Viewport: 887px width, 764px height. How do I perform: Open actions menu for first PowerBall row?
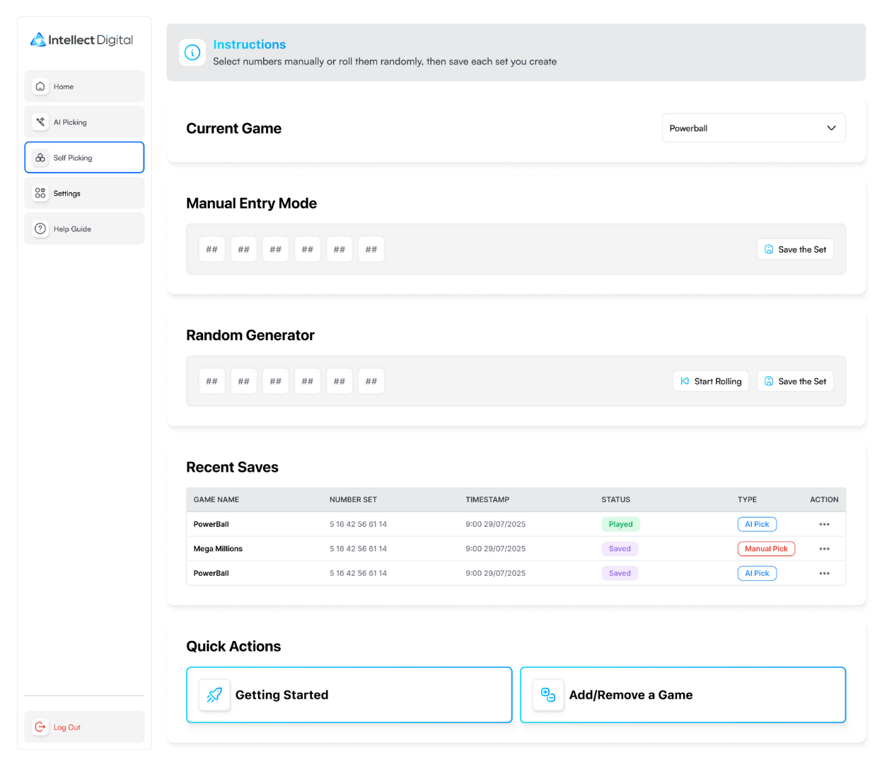[x=824, y=524]
